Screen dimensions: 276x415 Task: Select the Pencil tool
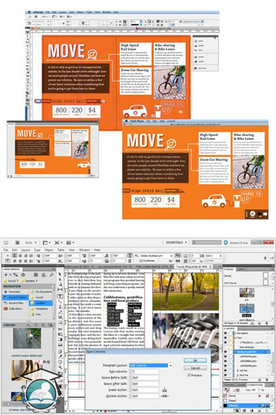coord(60,312)
